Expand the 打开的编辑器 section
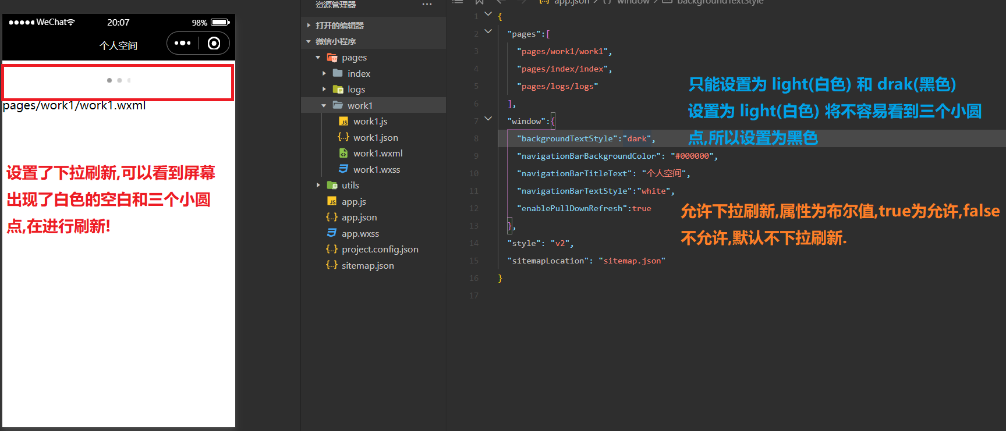 click(x=309, y=26)
